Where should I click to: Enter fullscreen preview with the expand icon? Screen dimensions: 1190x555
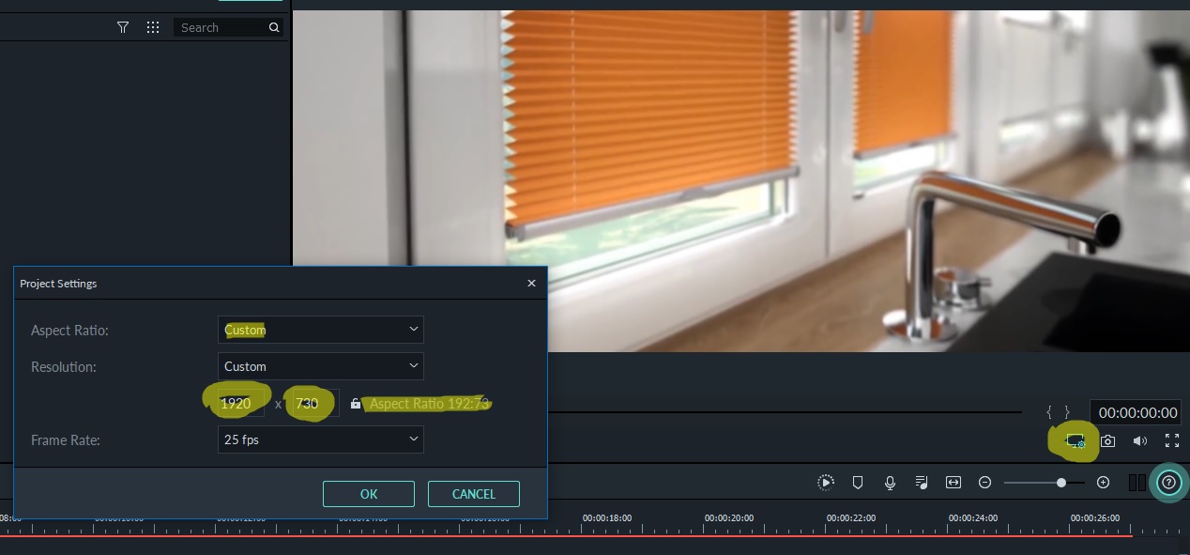pyautogui.click(x=1172, y=440)
